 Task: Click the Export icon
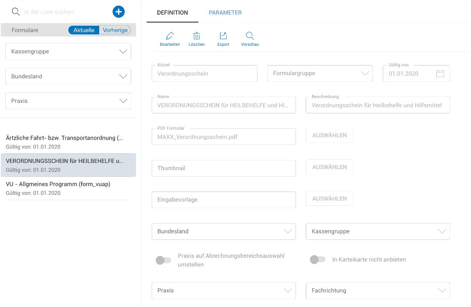223,36
